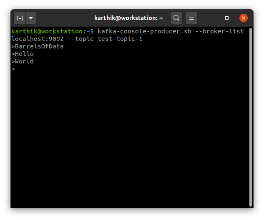Screen dimensions: 264x220
Task: Click the localhost:9092 text
Action: [x=38, y=39]
